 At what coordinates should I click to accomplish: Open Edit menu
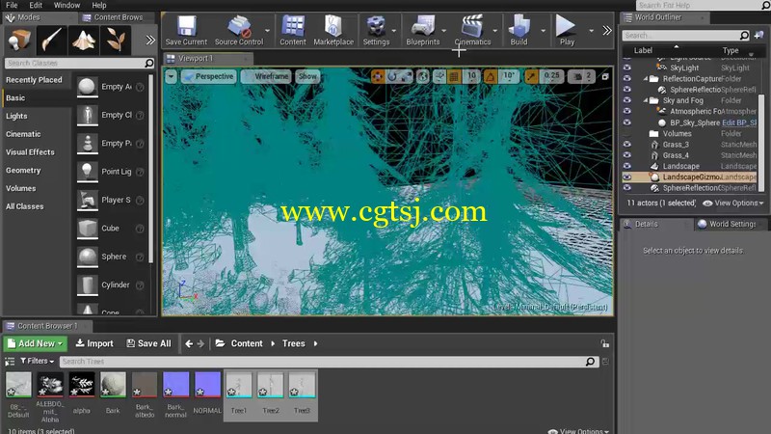[x=36, y=5]
